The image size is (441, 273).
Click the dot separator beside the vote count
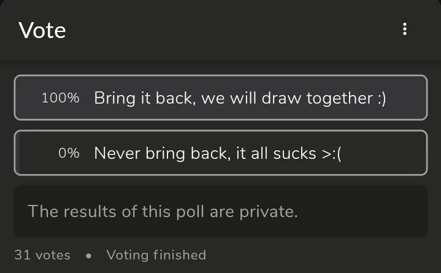pyautogui.click(x=88, y=255)
